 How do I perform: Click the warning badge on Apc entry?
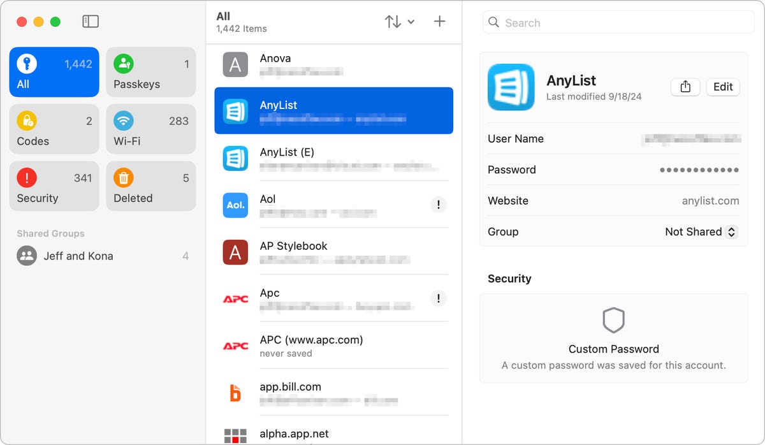(439, 298)
